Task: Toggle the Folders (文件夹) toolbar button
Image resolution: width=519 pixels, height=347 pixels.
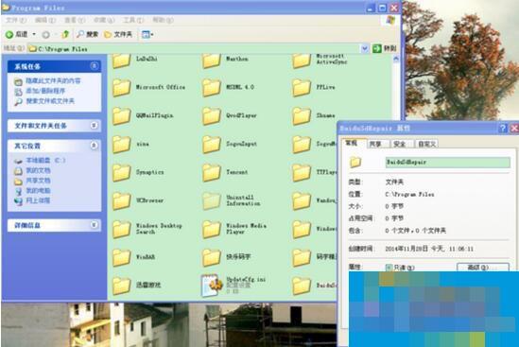Action: (118, 34)
